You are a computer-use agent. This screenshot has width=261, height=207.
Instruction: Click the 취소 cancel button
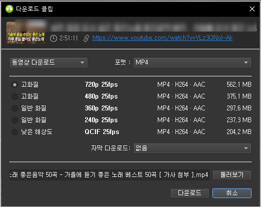232,193
